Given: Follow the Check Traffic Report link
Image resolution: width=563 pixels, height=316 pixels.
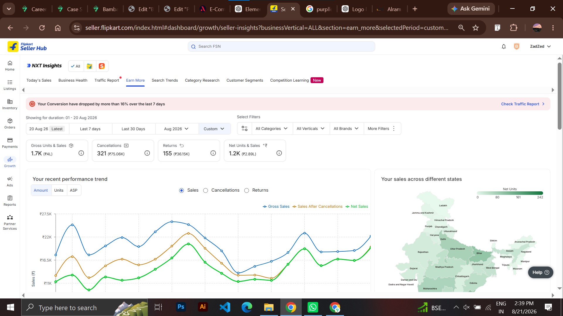Looking at the screenshot, I should pyautogui.click(x=523, y=104).
